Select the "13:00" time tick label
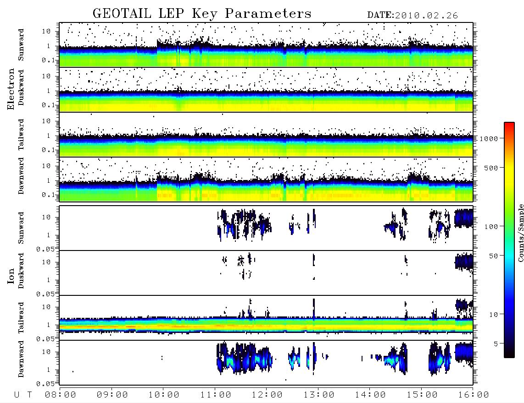The height and width of the screenshot is (403, 524). 319,395
